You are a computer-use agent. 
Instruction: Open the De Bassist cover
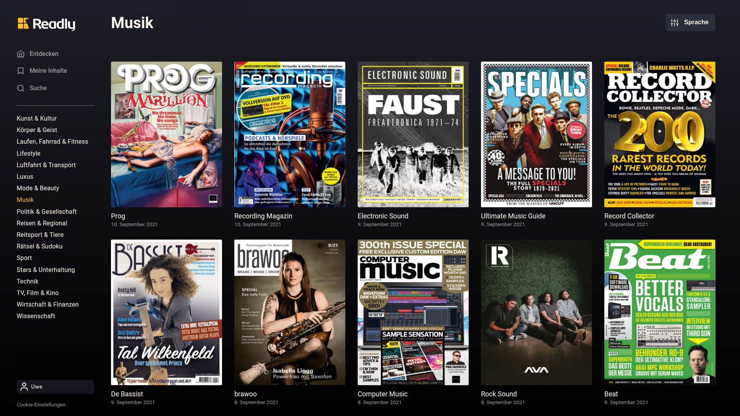[x=166, y=312]
